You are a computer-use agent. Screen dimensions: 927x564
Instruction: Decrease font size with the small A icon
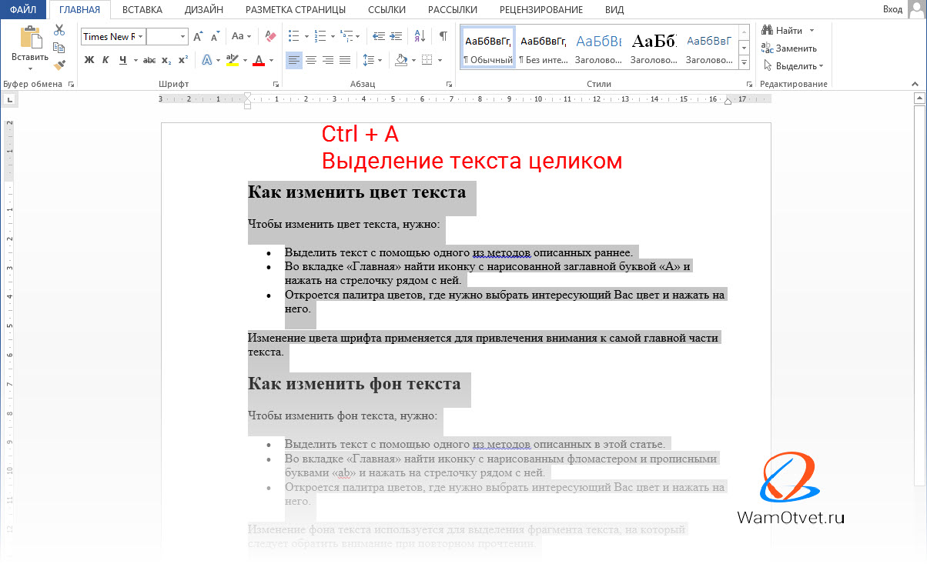tap(214, 36)
